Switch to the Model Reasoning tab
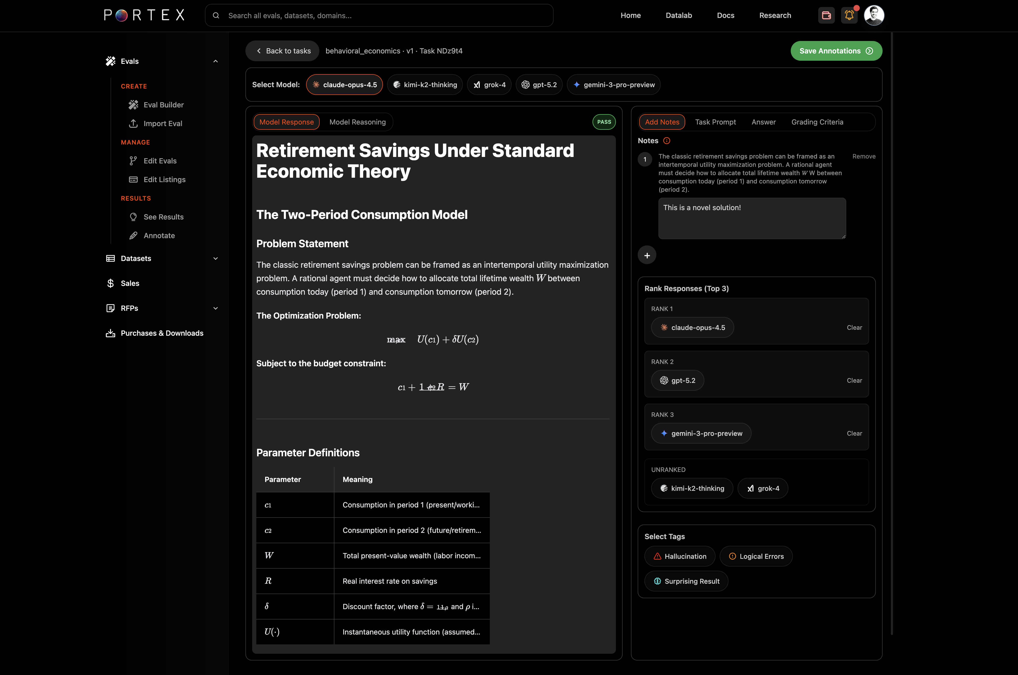The image size is (1018, 675). pyautogui.click(x=357, y=122)
